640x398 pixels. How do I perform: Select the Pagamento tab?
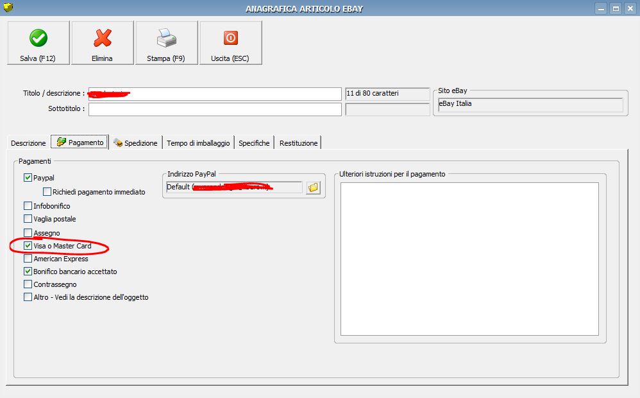click(80, 143)
